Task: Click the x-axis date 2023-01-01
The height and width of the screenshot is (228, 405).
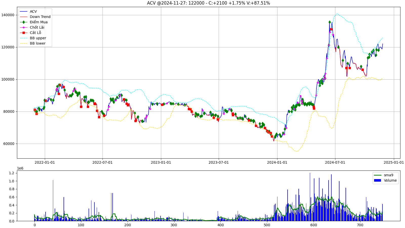Action: coord(161,162)
